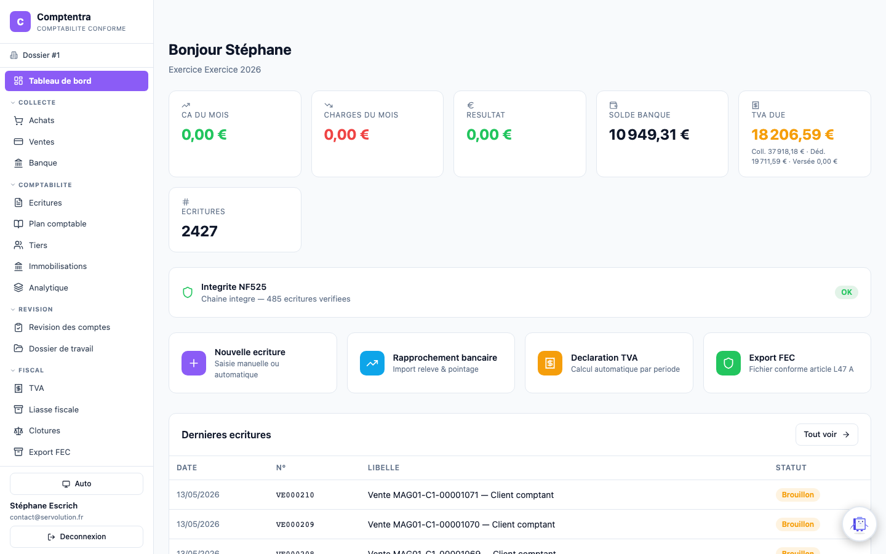The height and width of the screenshot is (554, 886).
Task: Collapse the FISCAL section
Action: pos(28,371)
